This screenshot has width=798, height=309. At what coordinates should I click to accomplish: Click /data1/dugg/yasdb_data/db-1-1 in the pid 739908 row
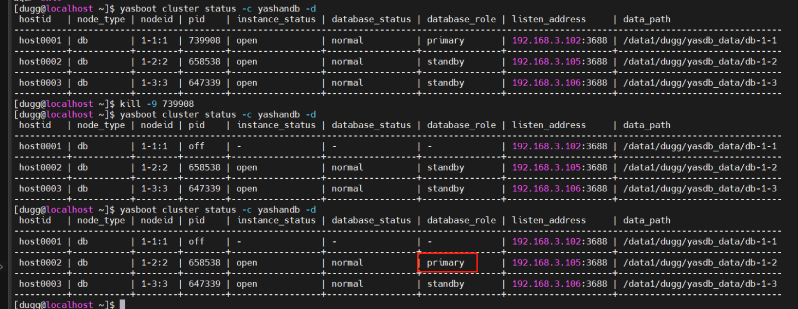700,40
